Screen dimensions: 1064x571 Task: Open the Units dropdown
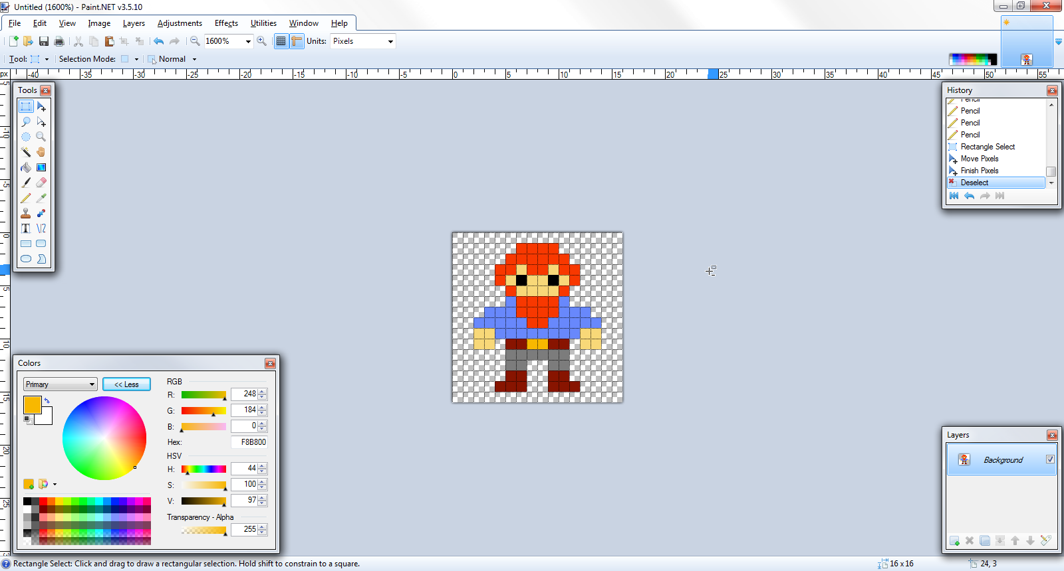coord(390,41)
